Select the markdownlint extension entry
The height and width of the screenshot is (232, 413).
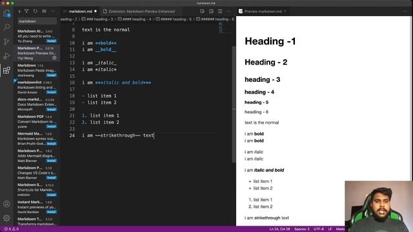pyautogui.click(x=37, y=88)
